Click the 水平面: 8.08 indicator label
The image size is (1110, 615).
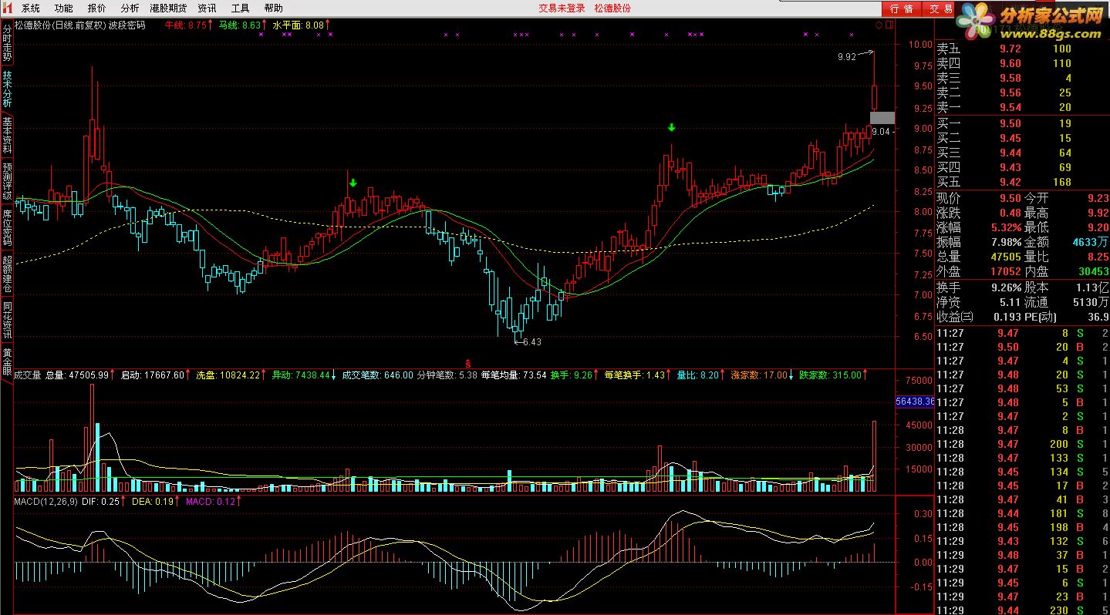[x=300, y=25]
